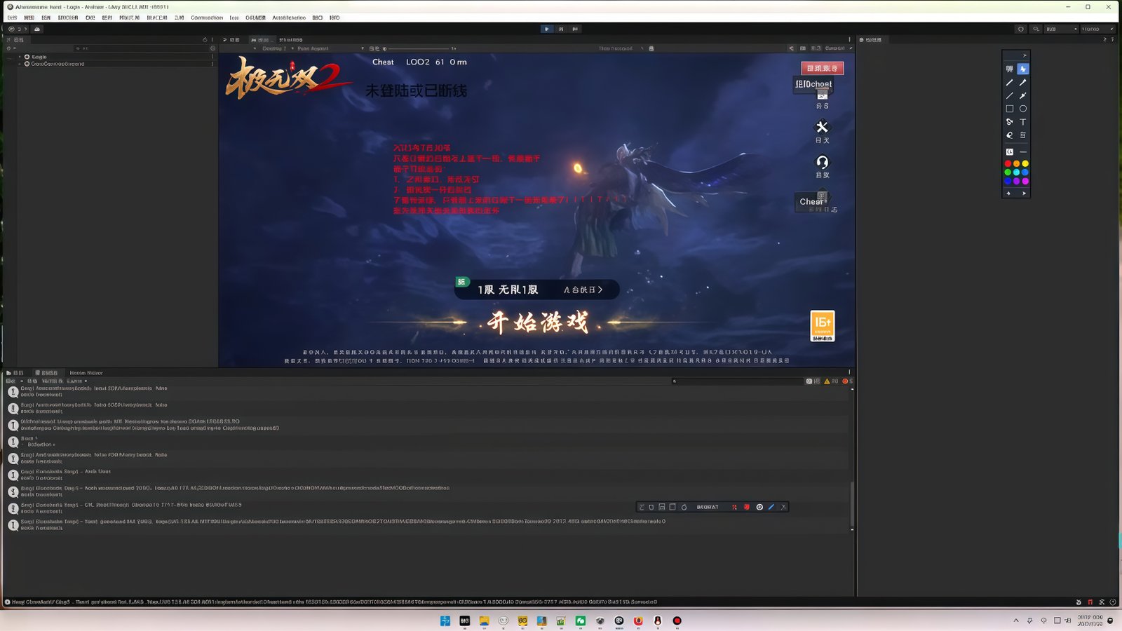The image size is (1122, 631).
Task: Open the Connection menu in menu bar
Action: click(206, 18)
